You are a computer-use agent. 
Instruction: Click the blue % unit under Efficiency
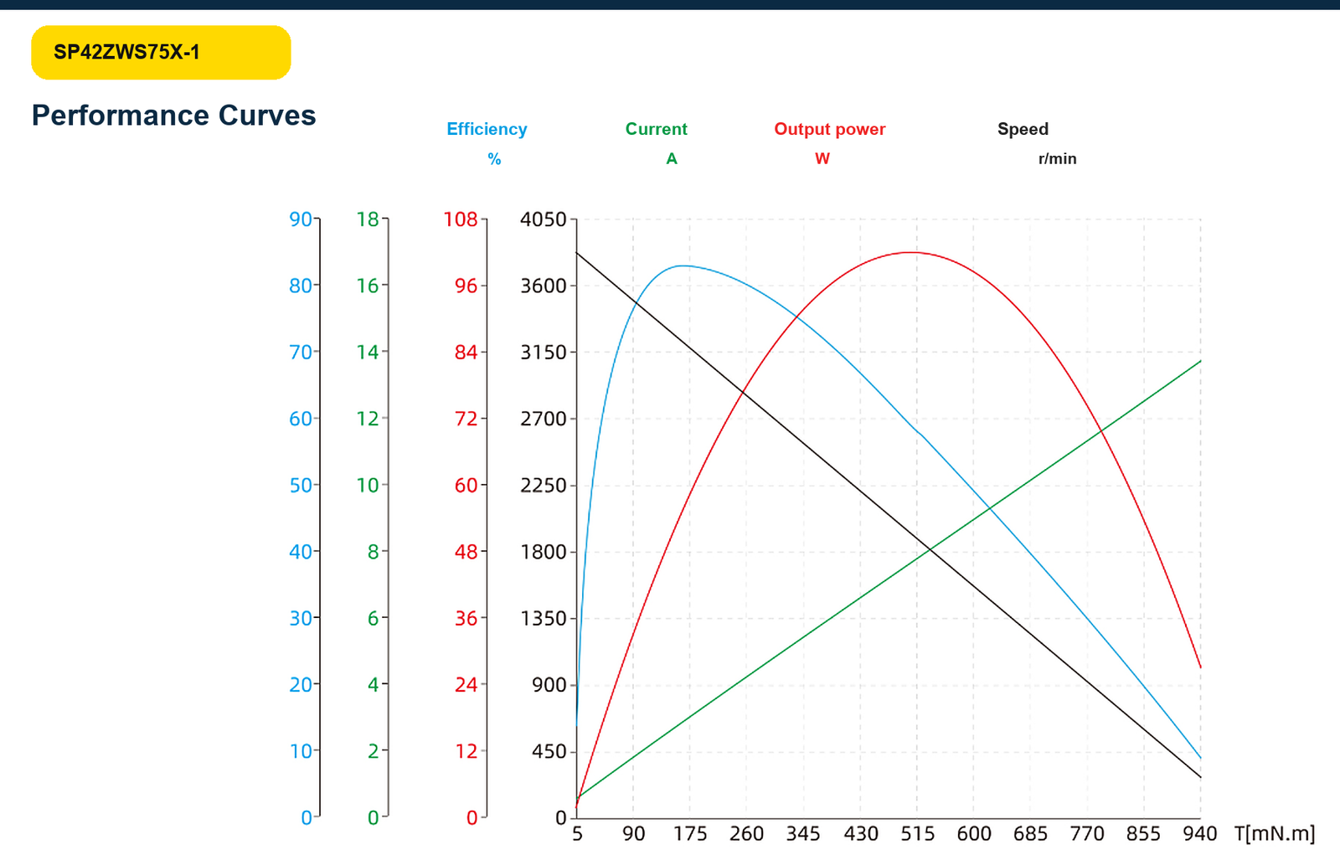(494, 159)
